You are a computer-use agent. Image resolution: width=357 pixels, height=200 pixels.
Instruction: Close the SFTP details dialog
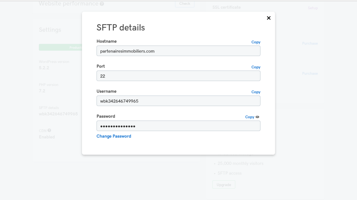269,18
